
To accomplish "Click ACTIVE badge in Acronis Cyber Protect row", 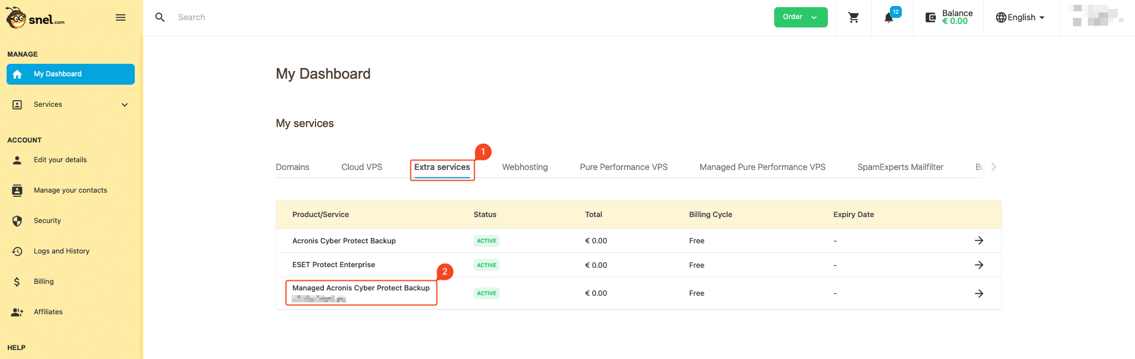I will tap(487, 241).
